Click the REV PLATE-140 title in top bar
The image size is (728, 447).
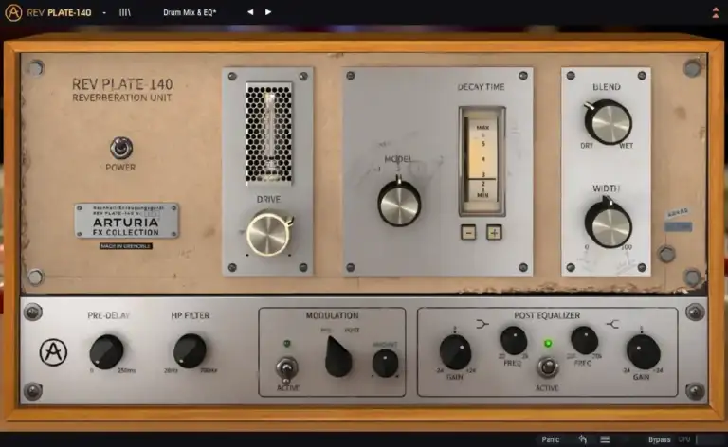click(x=59, y=12)
